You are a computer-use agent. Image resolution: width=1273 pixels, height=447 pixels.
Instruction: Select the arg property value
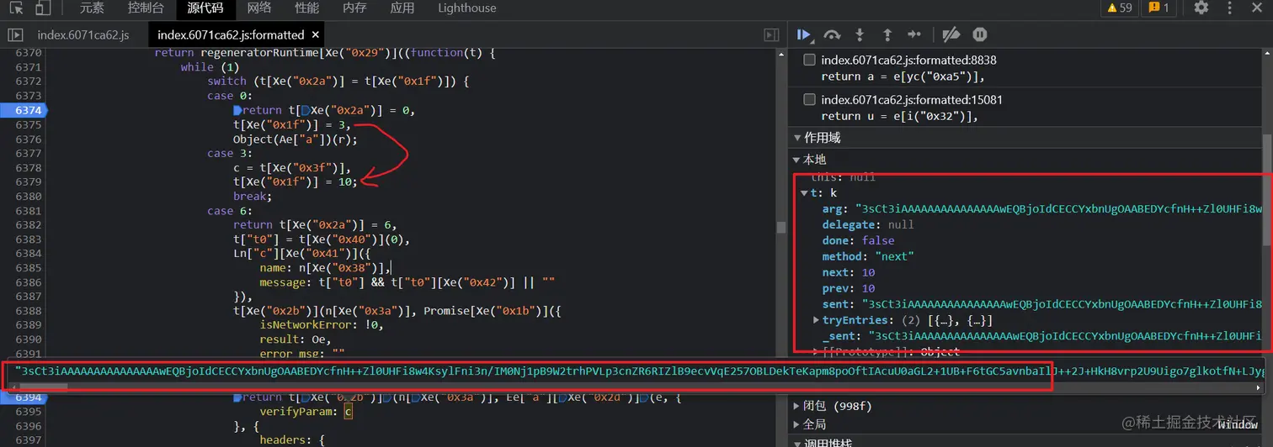pos(1058,208)
